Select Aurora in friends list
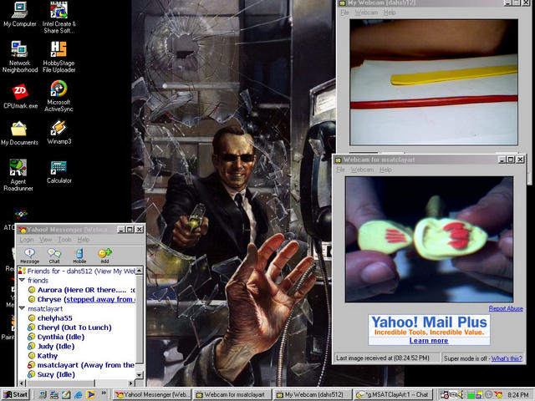535x401 pixels. pos(82,290)
